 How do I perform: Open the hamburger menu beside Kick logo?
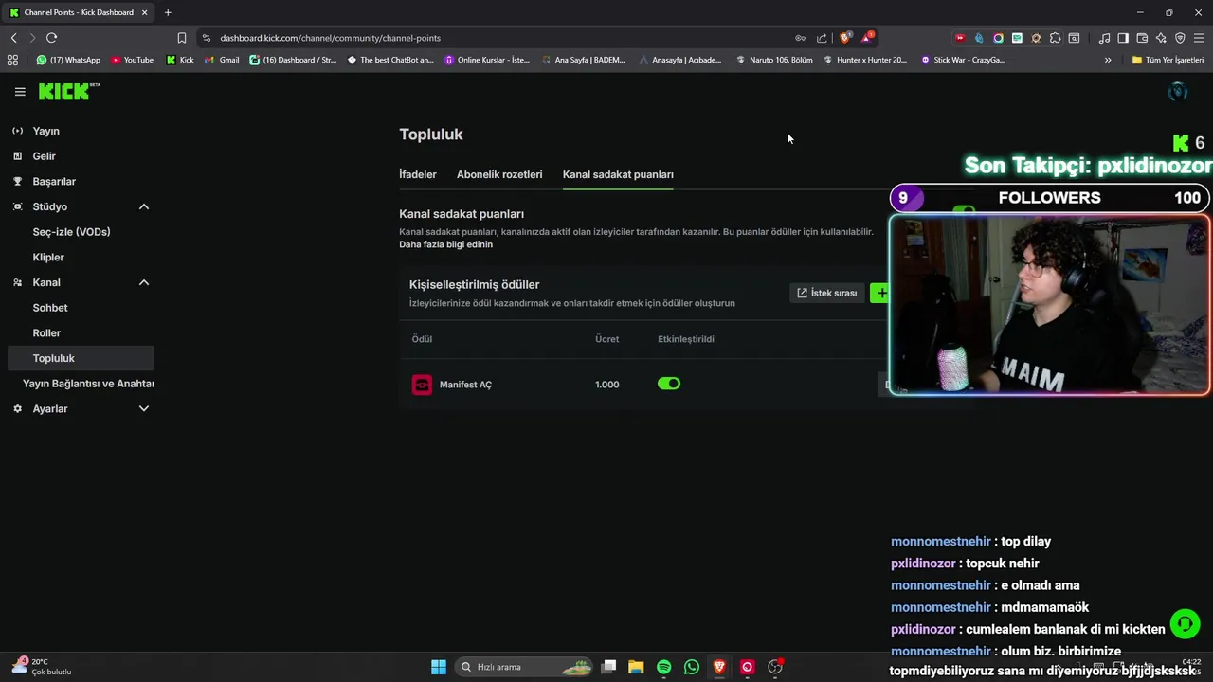point(20,92)
